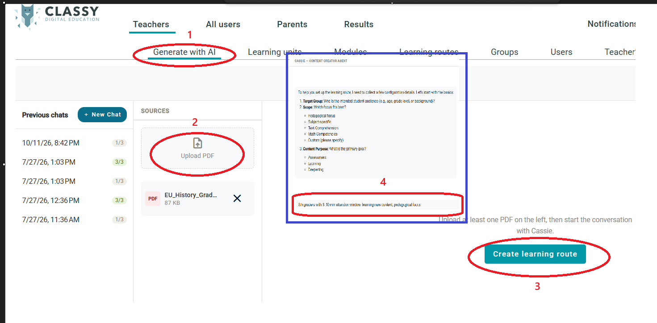657x323 pixels.
Task: Open the All users tab
Action: coord(223,25)
